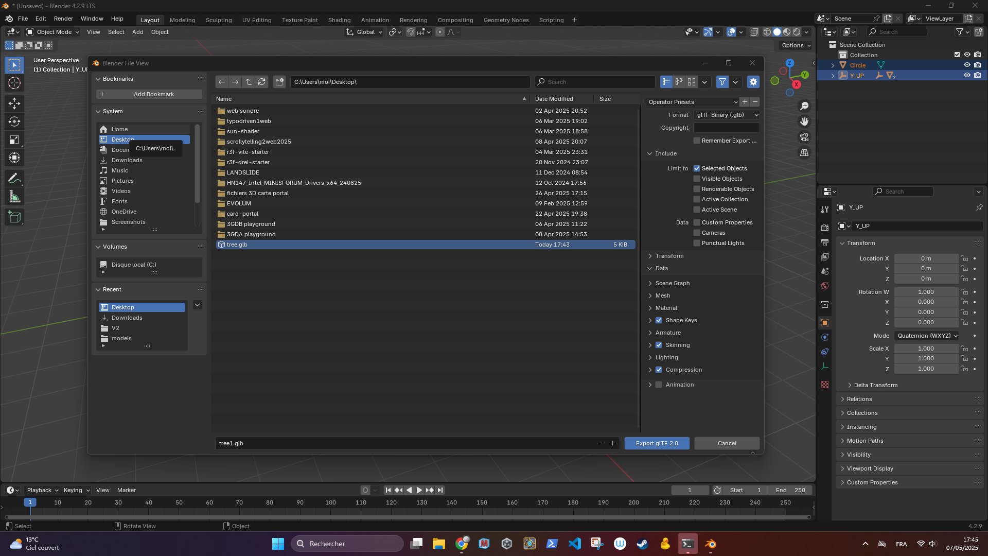This screenshot has width=988, height=556.
Task: Switch to the Shading workspace tab
Action: 339,20
